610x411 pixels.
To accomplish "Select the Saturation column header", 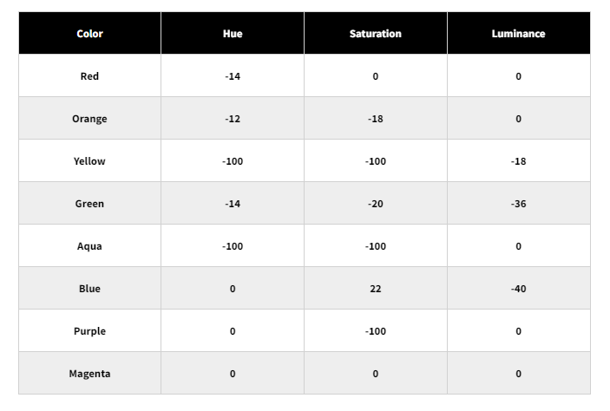I will pyautogui.click(x=376, y=34).
